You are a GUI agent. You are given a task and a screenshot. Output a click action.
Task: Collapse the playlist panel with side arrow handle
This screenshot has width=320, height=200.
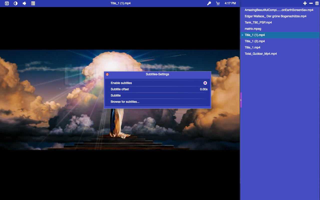(241, 100)
